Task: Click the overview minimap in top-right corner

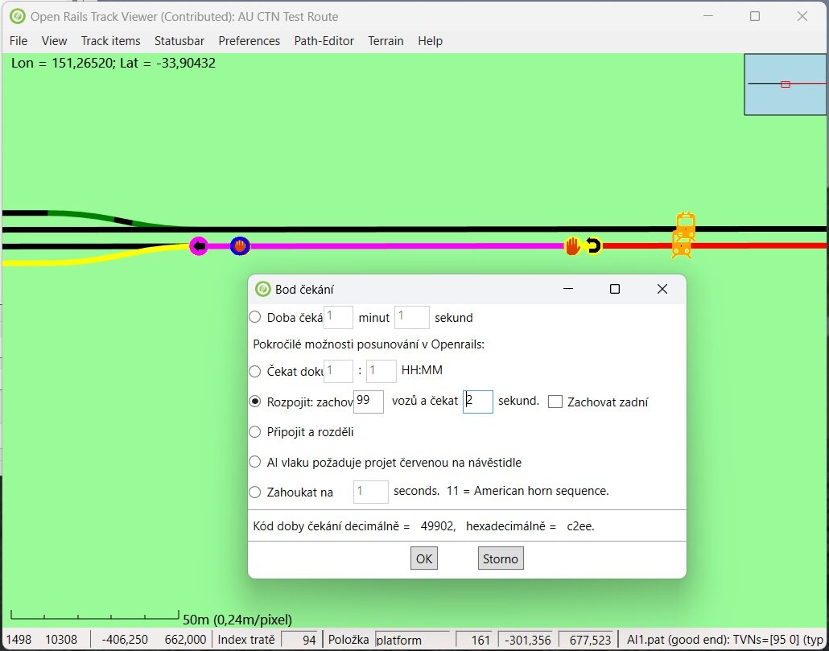Action: [786, 84]
